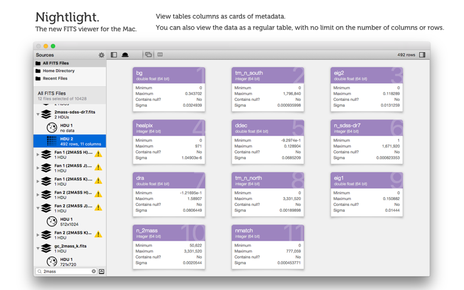Click into the 2mass search field
464x290 pixels.
click(x=66, y=271)
